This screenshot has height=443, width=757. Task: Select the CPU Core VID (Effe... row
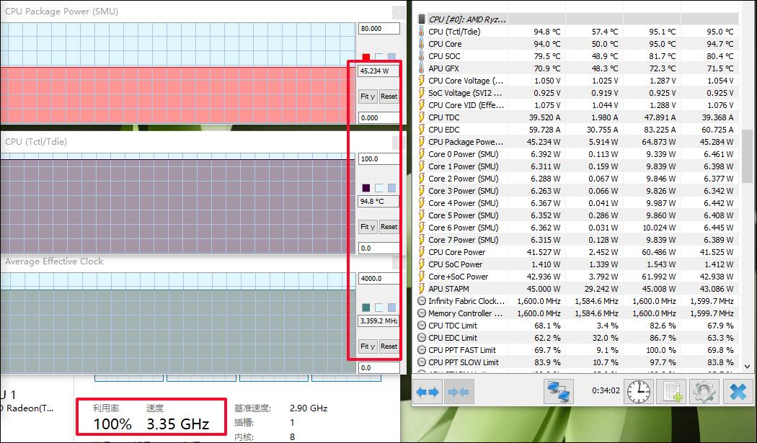pos(577,104)
